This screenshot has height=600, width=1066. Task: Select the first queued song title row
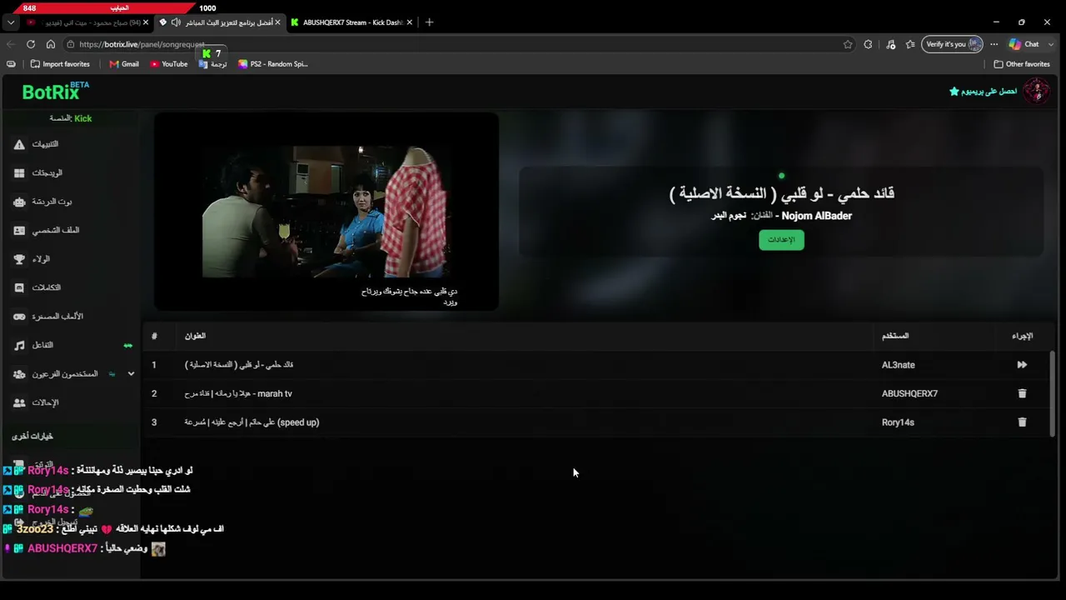(x=239, y=365)
